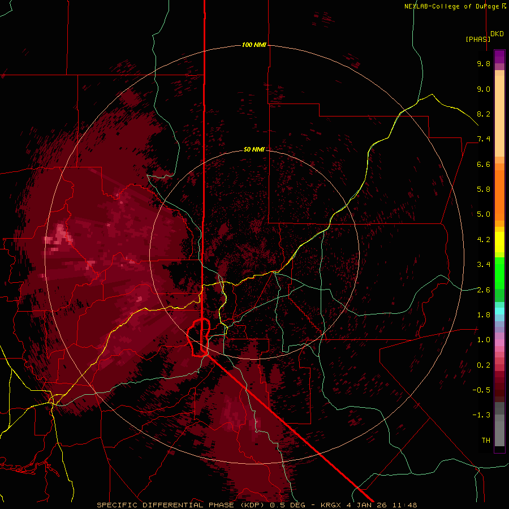Click the 4.2 value on color scale
The height and width of the screenshot is (509, 509).
(484, 240)
